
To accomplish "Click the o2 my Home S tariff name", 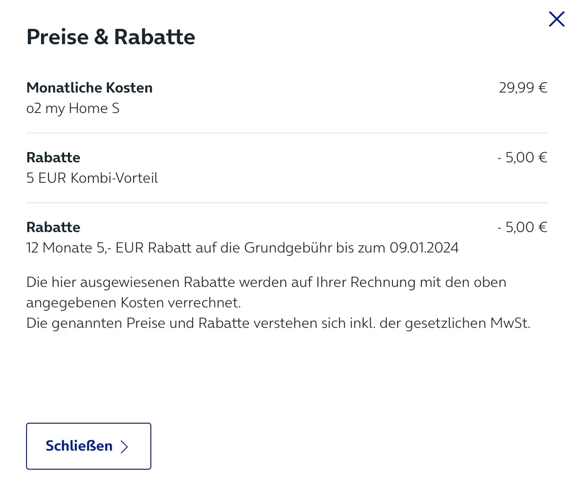I will click(x=73, y=108).
